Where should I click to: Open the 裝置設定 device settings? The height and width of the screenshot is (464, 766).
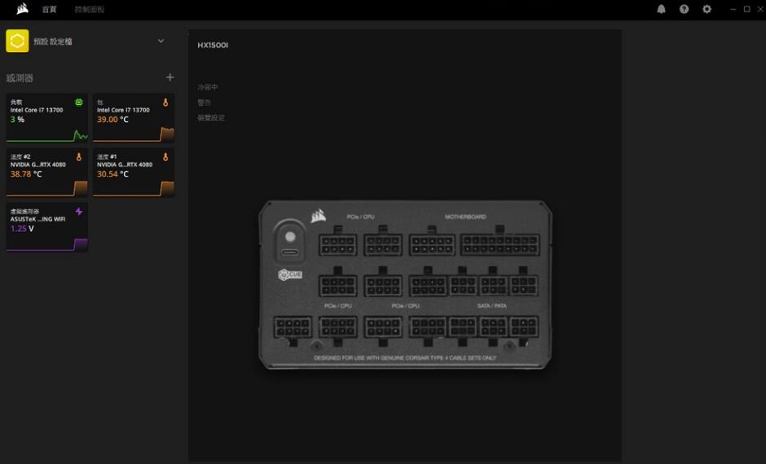click(211, 118)
